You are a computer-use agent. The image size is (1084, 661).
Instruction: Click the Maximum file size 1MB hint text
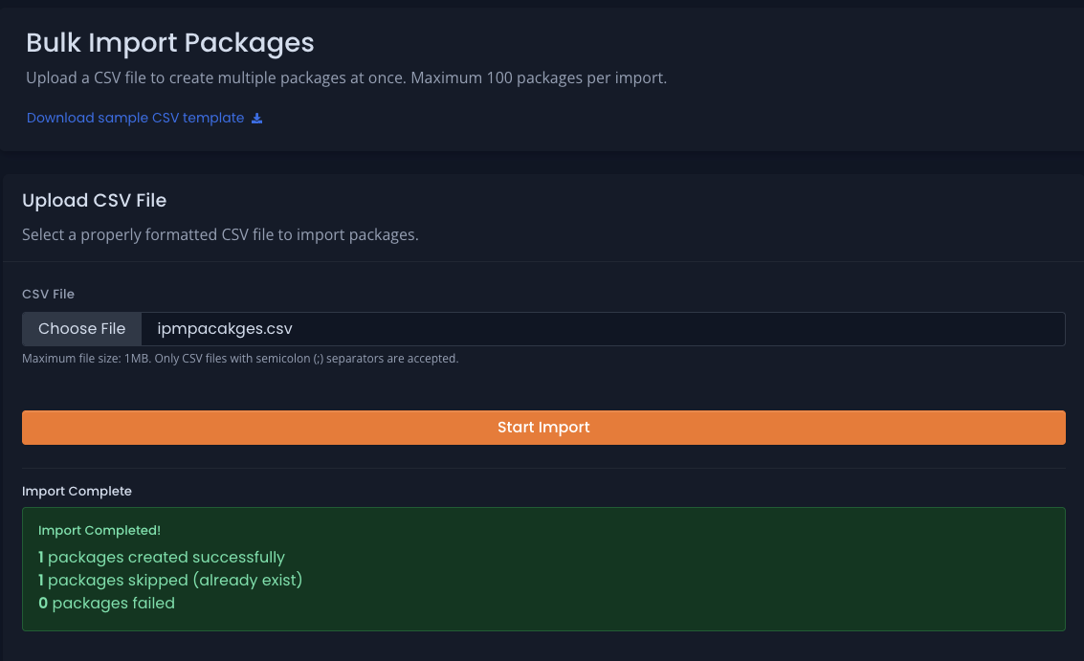pyautogui.click(x=240, y=359)
